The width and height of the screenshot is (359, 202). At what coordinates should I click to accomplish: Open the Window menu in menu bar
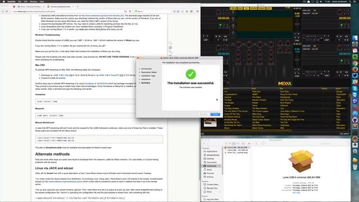click(x=34, y=1)
